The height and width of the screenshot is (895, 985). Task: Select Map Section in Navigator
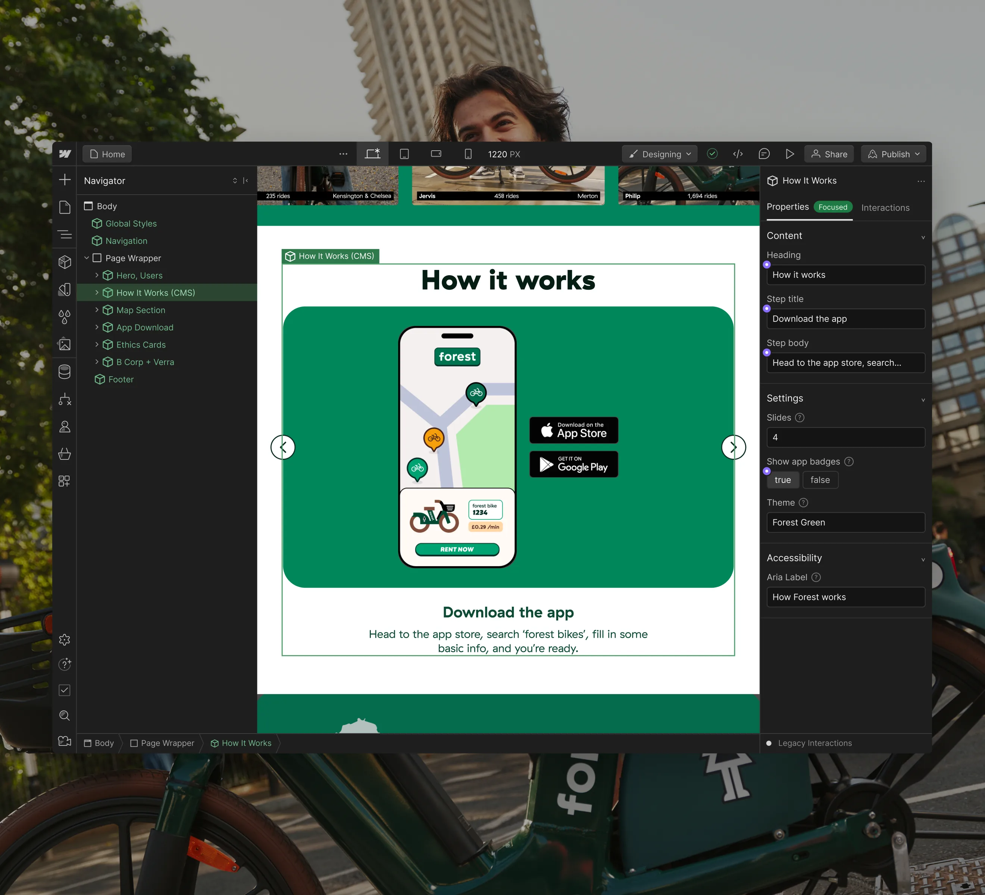141,310
